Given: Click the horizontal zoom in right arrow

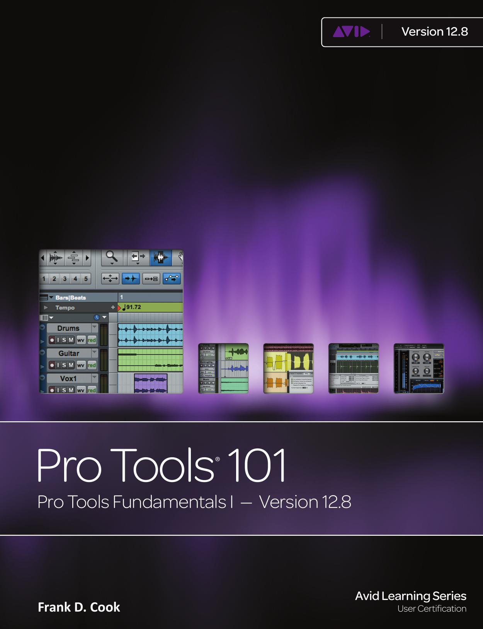Looking at the screenshot, I should tap(87, 258).
